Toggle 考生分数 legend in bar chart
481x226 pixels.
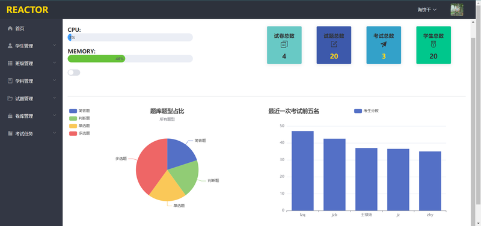pyautogui.click(x=367, y=111)
